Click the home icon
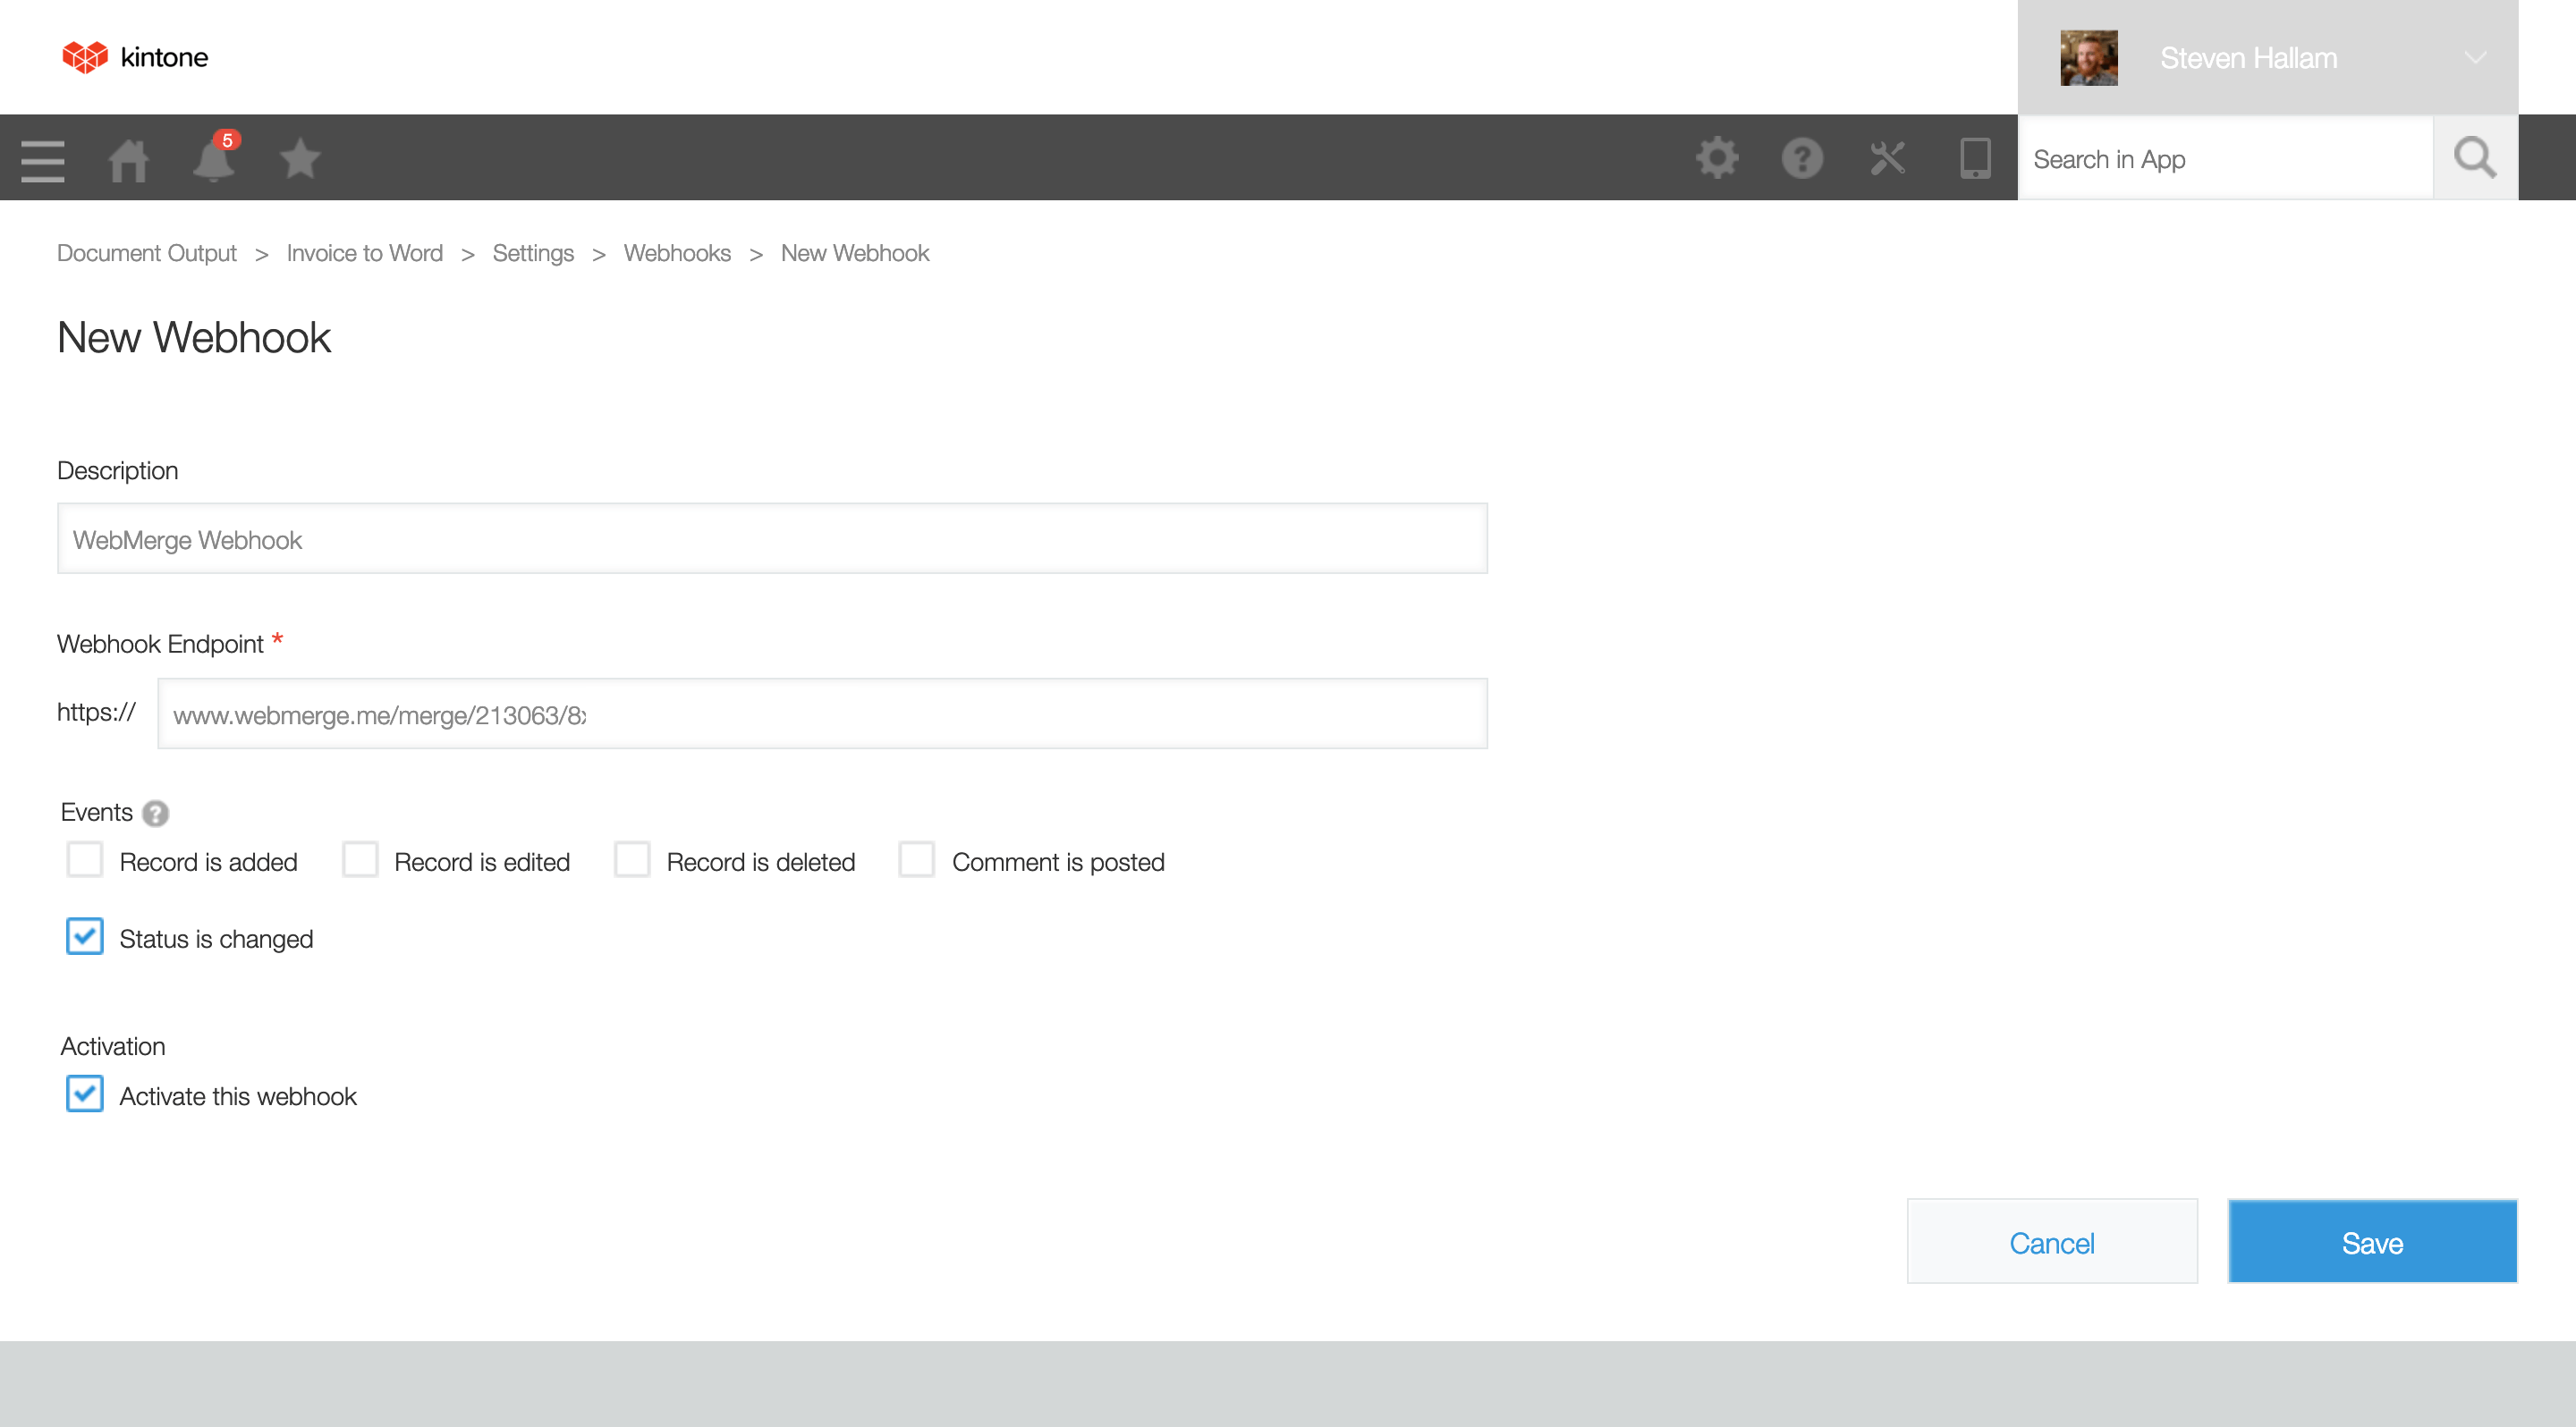Screen dimensions: 2576x1427 click(128, 158)
